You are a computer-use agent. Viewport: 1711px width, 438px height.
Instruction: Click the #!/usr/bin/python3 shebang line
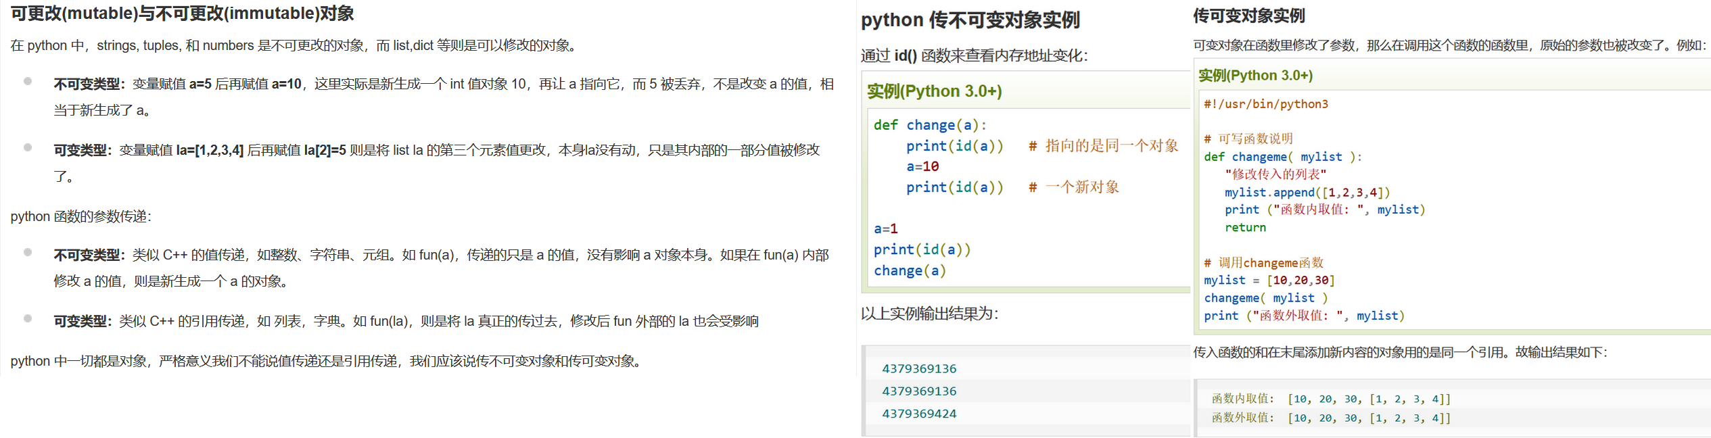[1265, 104]
